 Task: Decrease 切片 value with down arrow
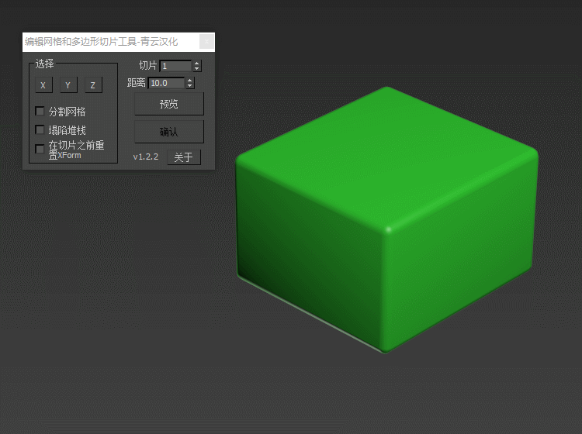coord(197,70)
